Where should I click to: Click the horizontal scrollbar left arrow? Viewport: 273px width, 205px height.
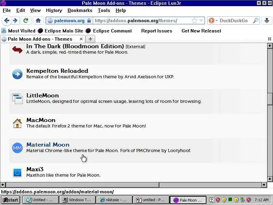point(3,184)
